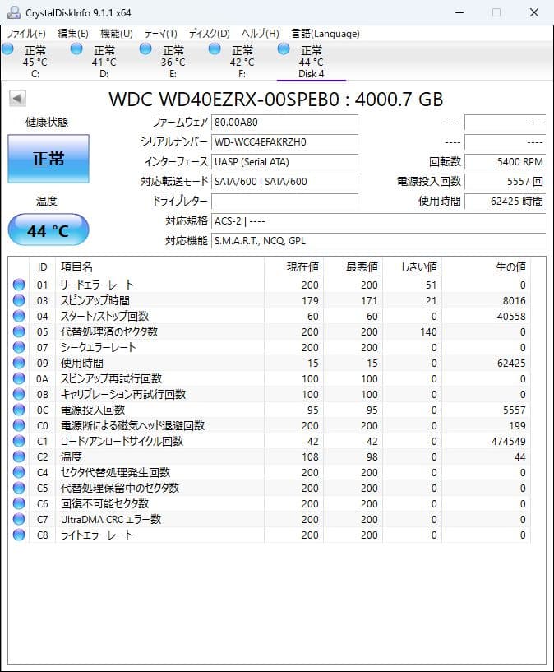Click the 電源投入回数 value 5557 回
Viewport: 554px width, 672px height.
[x=506, y=181]
